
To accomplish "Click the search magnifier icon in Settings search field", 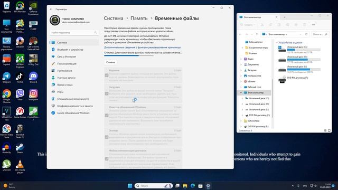I will (x=96, y=33).
